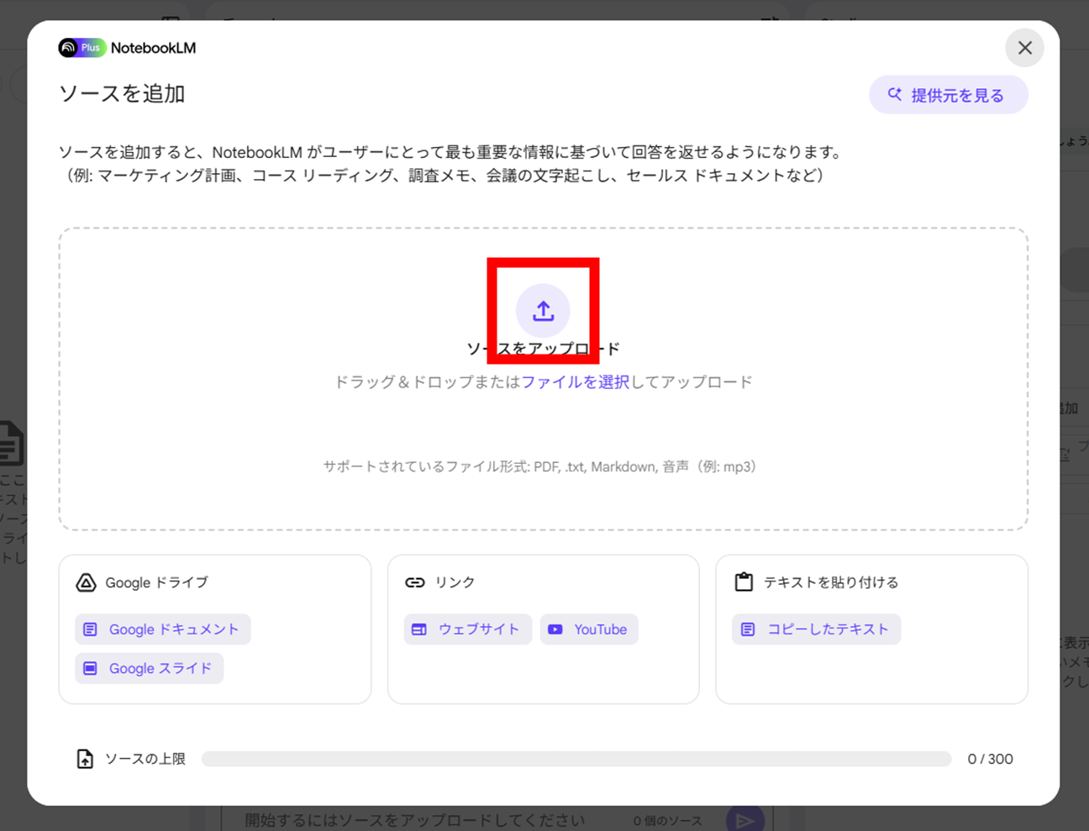Screen dimensions: 1089x831
Task: Click the send arrow button behind dialog
Action: 744,819
